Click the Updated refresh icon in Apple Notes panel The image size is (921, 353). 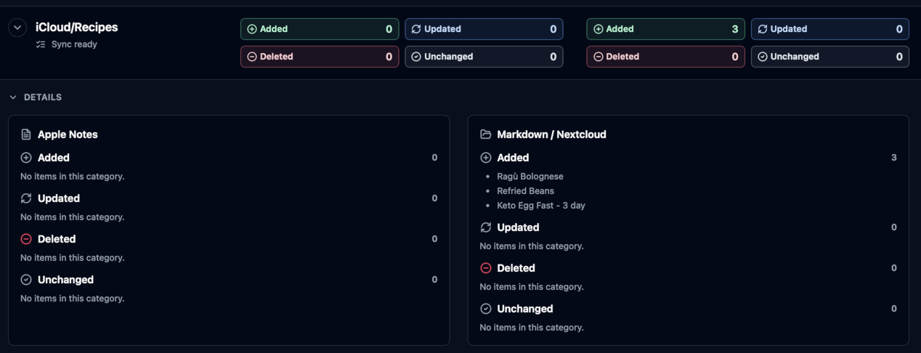26,198
